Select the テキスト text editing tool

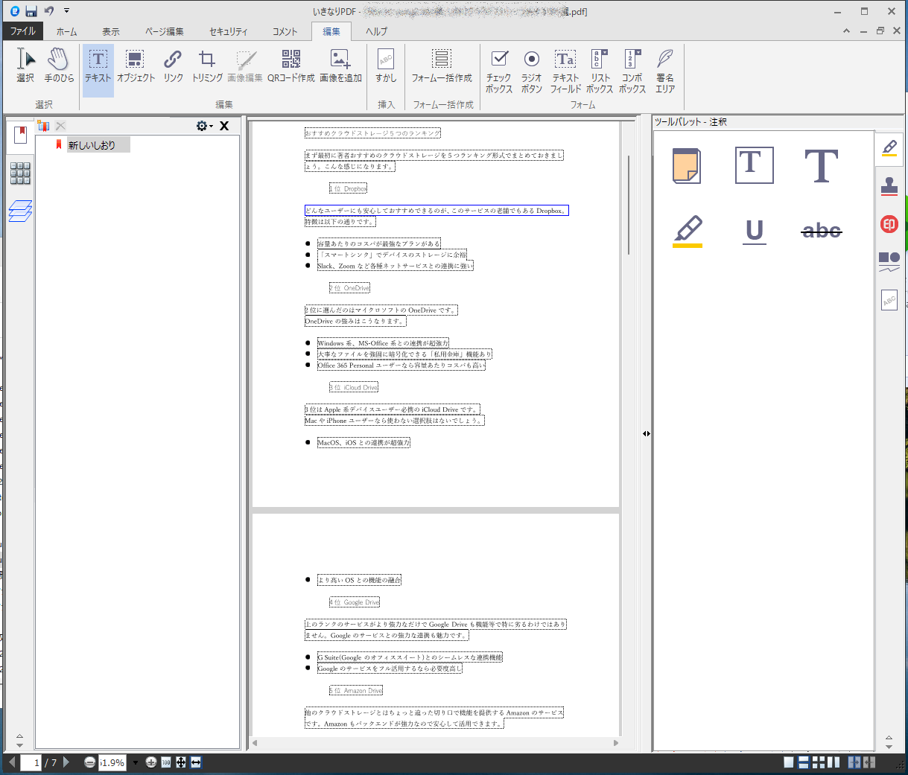98,71
